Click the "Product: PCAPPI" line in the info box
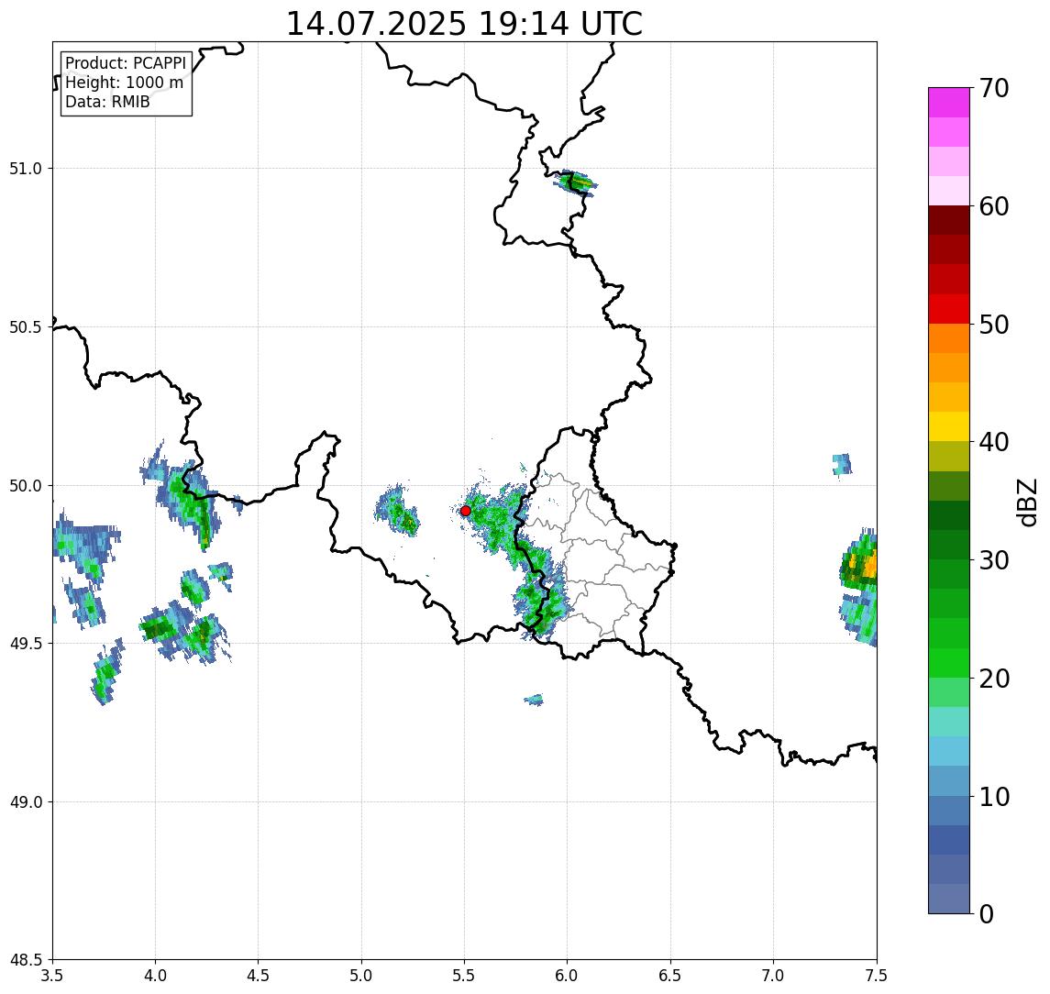The image size is (1050, 994). (126, 63)
